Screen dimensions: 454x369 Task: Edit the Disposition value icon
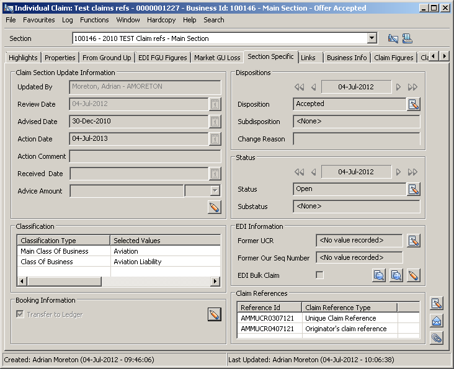(x=414, y=104)
